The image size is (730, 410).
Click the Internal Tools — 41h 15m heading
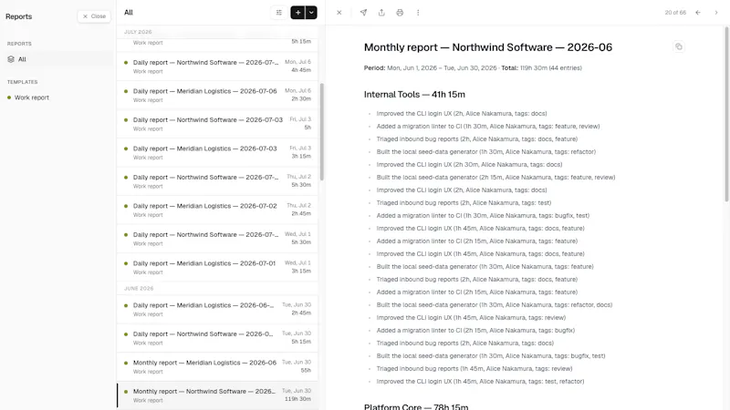414,95
